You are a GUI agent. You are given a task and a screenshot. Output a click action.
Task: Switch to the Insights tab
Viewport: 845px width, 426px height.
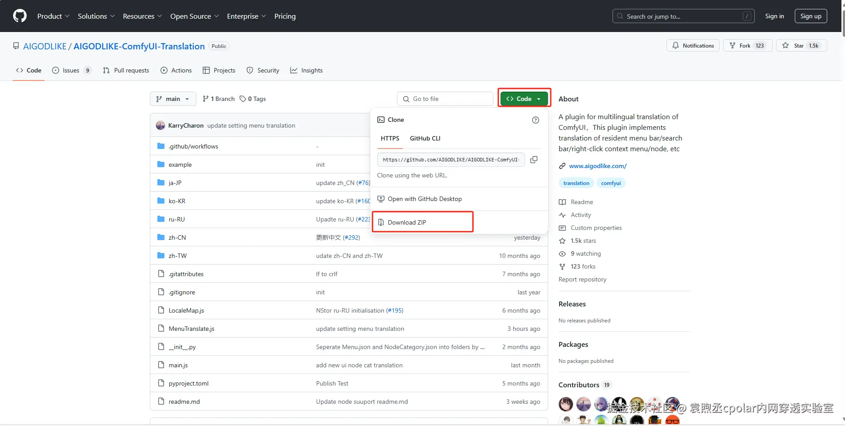307,70
